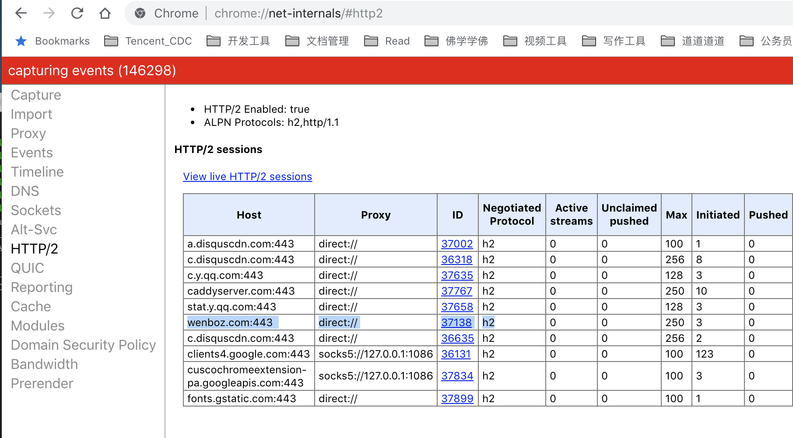Click View live HTTP/2 sessions link
The width and height of the screenshot is (793, 438).
point(247,177)
